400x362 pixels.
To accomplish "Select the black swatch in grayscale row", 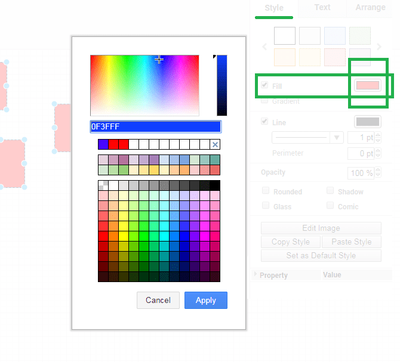I will point(215,185).
